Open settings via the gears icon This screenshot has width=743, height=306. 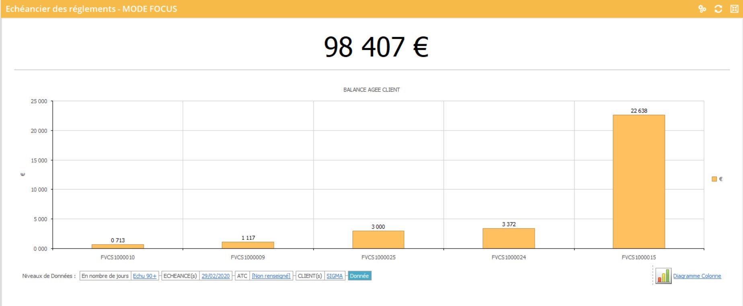tap(702, 9)
